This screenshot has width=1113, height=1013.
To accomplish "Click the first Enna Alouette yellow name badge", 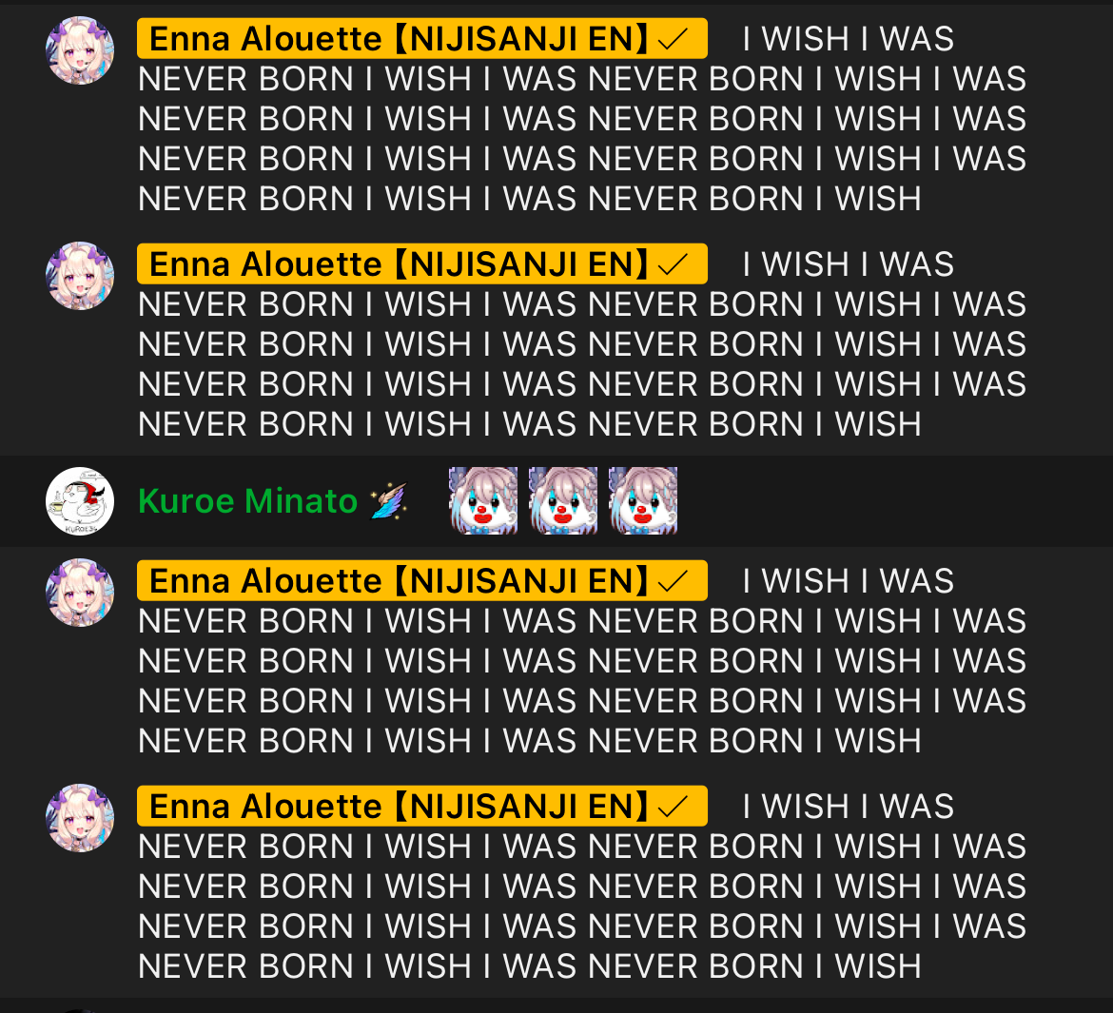I will [422, 38].
